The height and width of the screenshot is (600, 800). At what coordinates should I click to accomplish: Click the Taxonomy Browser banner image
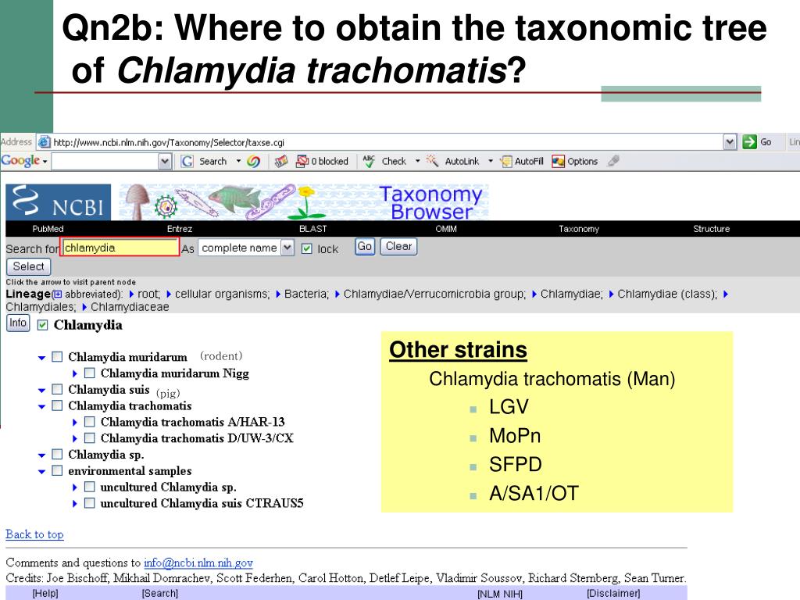304,202
